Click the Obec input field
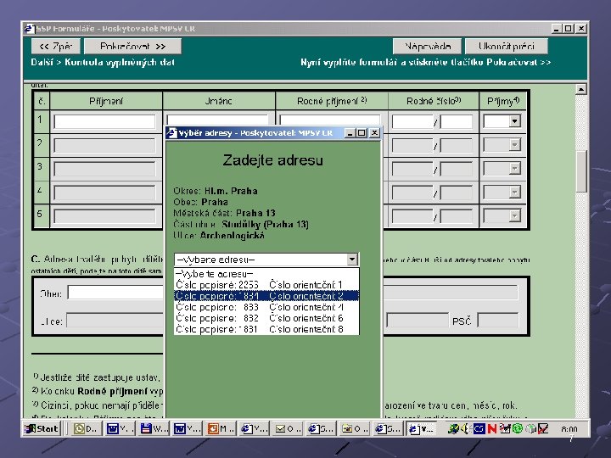The height and width of the screenshot is (458, 611). click(x=115, y=293)
